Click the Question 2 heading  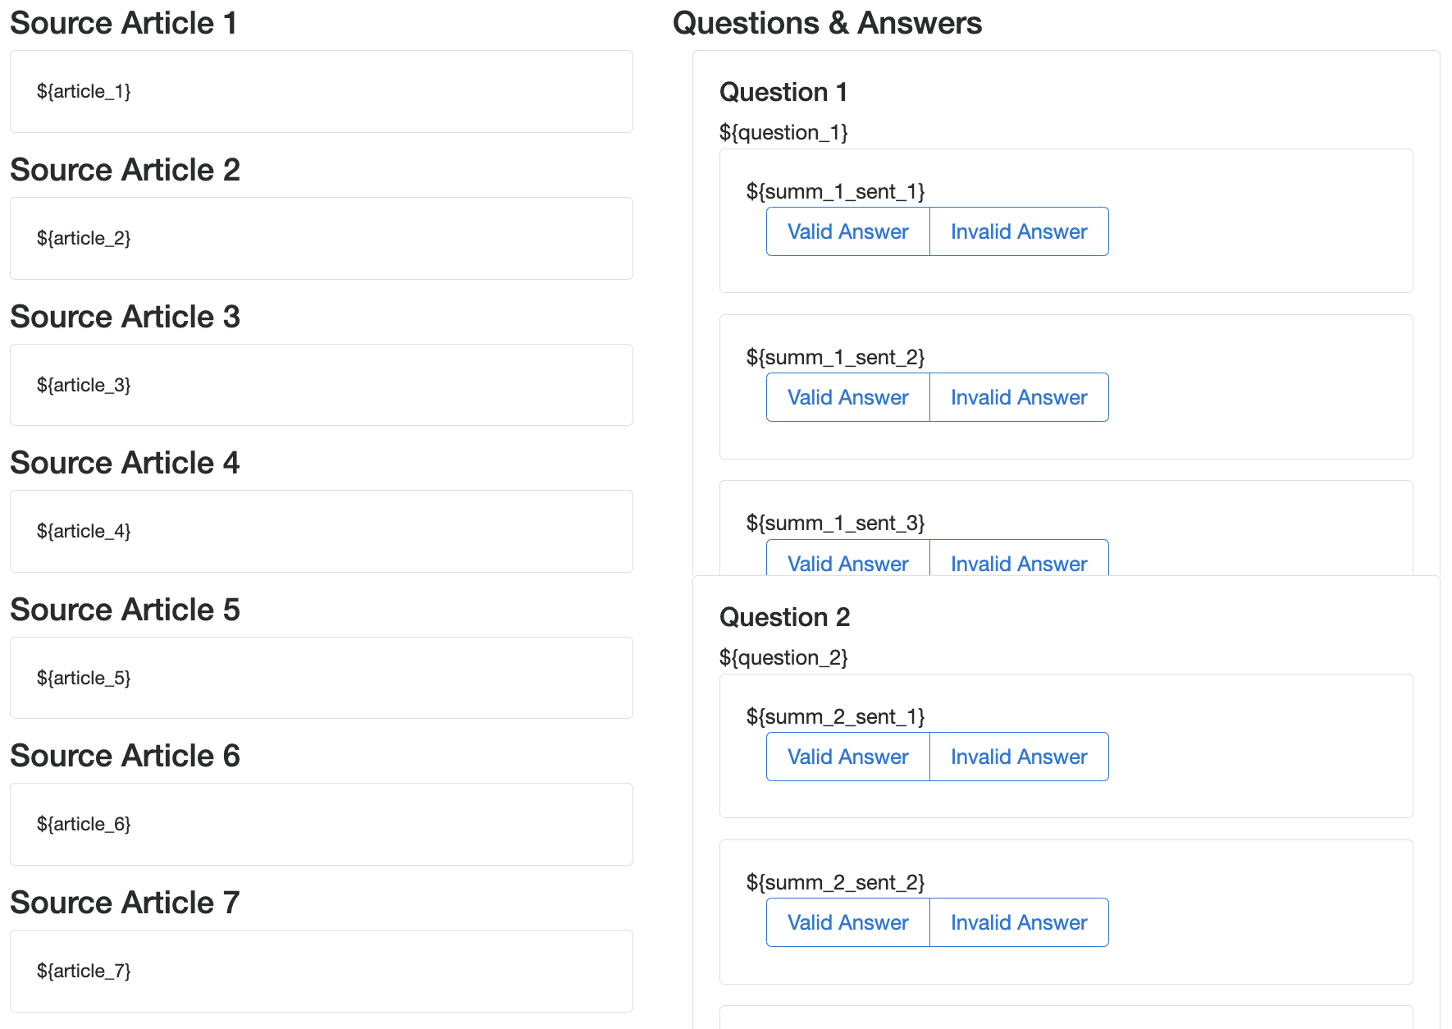[784, 617]
